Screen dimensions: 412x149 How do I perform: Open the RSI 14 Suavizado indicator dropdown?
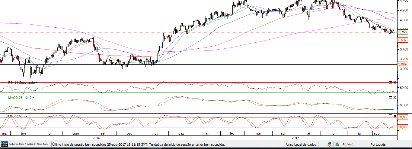click(x=37, y=82)
